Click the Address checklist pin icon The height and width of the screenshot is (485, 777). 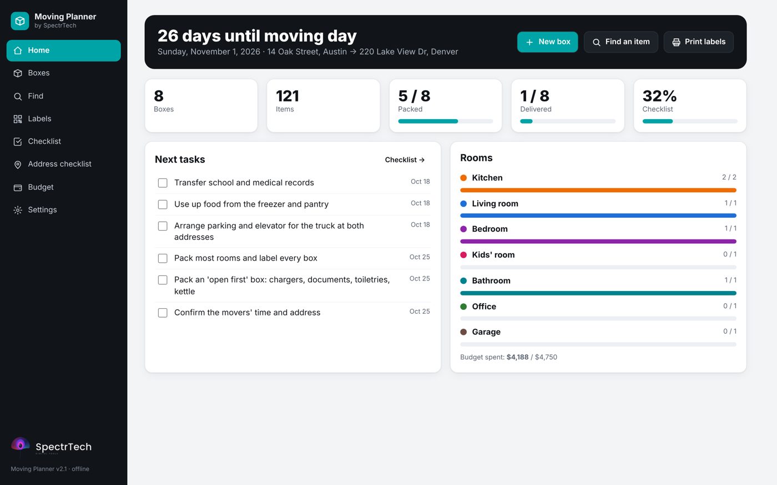point(18,165)
